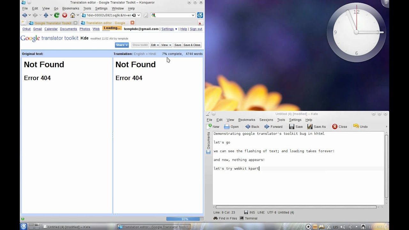409x230 pixels.
Task: Expand Kate toolbar overflow chevron
Action: (386, 126)
